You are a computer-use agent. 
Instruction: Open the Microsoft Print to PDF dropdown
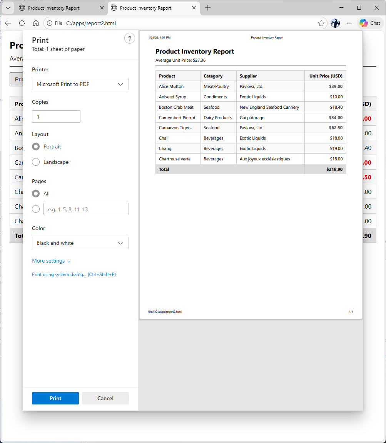pos(80,84)
